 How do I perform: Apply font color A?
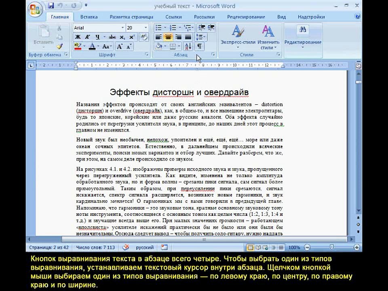[x=92, y=46]
